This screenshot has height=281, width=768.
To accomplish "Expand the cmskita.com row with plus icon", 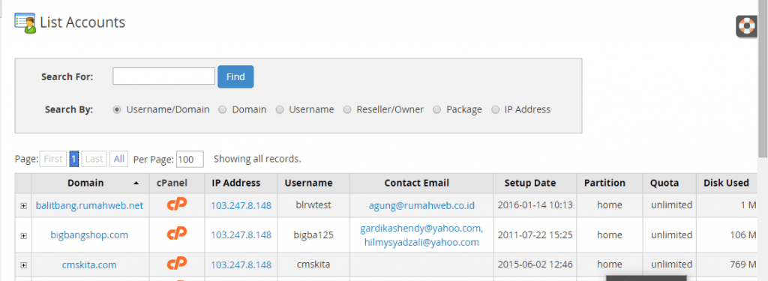I will tap(23, 265).
